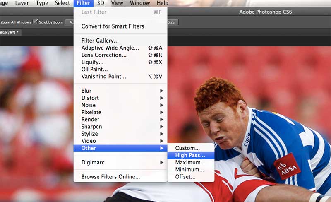Choose the High Pass filter
Viewport: 331px width, 202px height.
coord(191,155)
